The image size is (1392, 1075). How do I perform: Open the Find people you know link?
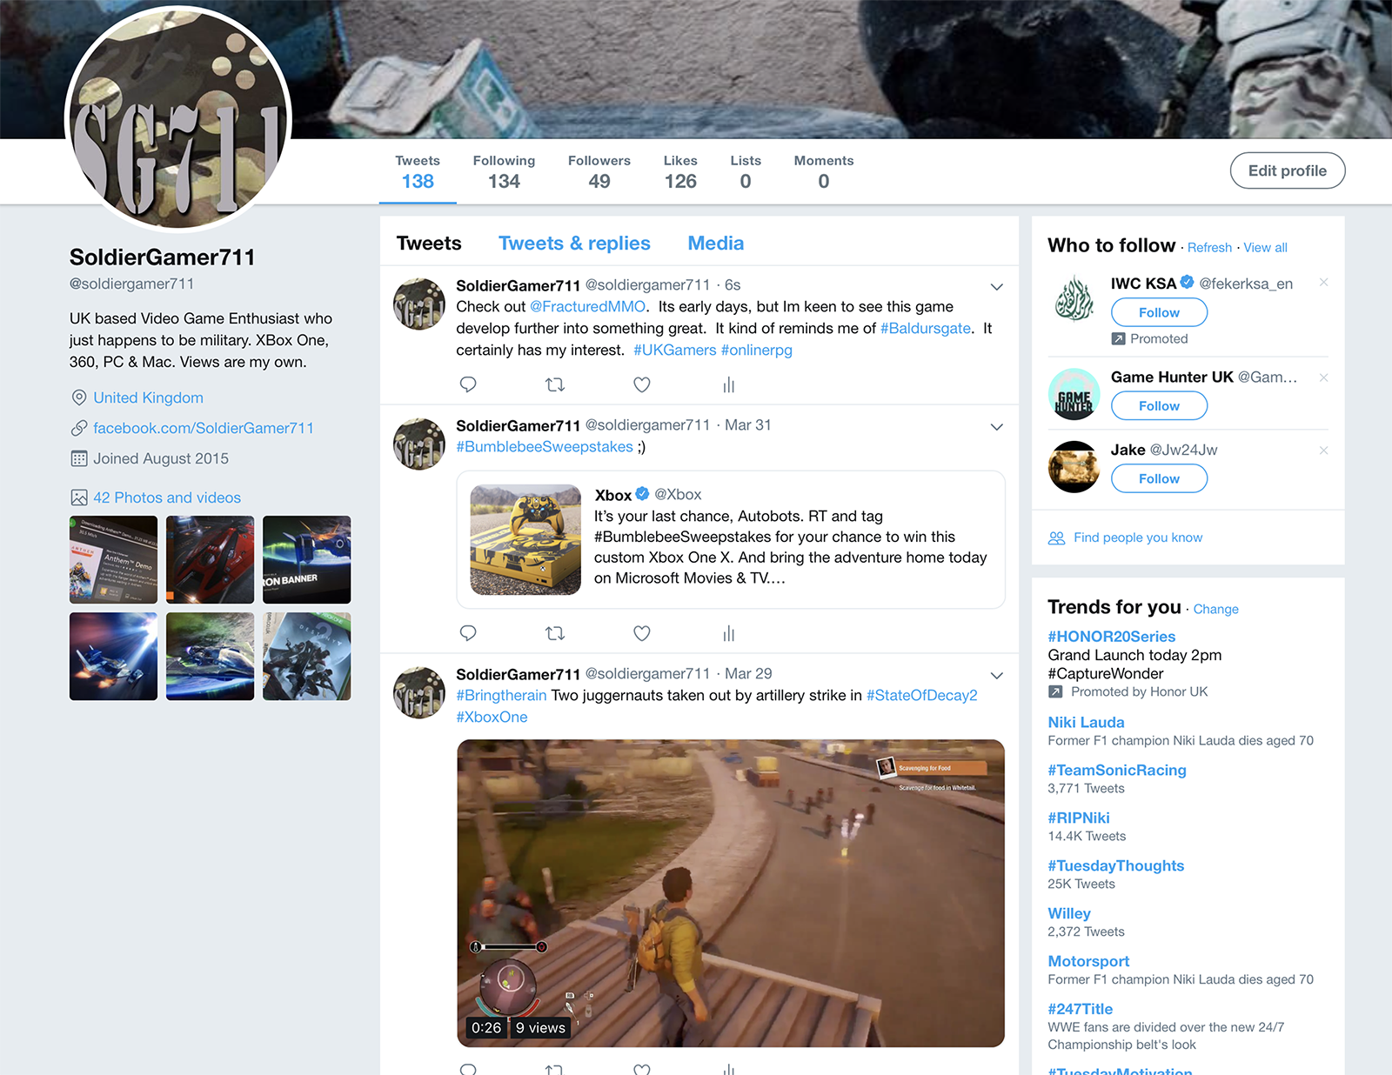tap(1138, 537)
